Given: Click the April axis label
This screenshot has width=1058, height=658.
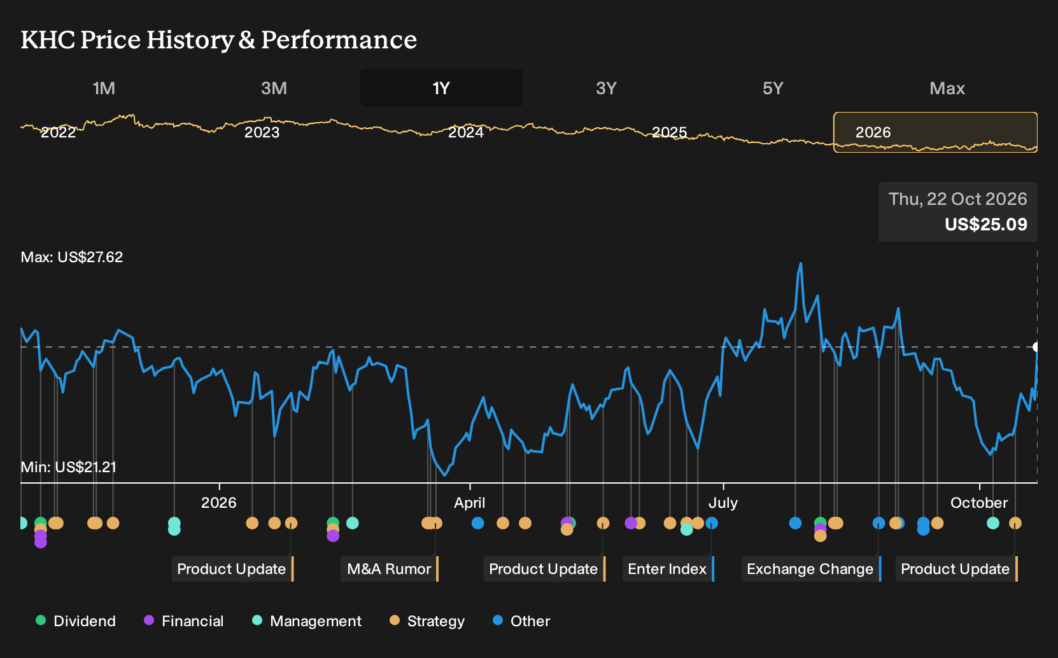Looking at the screenshot, I should coord(470,503).
